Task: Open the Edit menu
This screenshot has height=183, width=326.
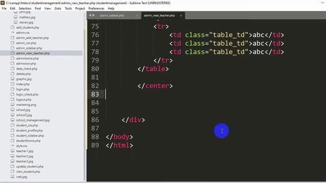Action: pos(13,9)
